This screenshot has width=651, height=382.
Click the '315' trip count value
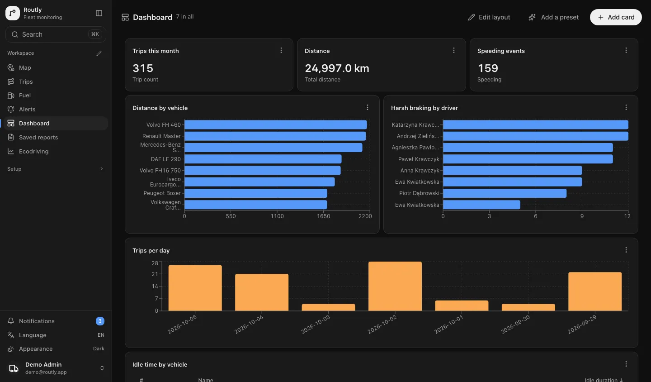(143, 68)
